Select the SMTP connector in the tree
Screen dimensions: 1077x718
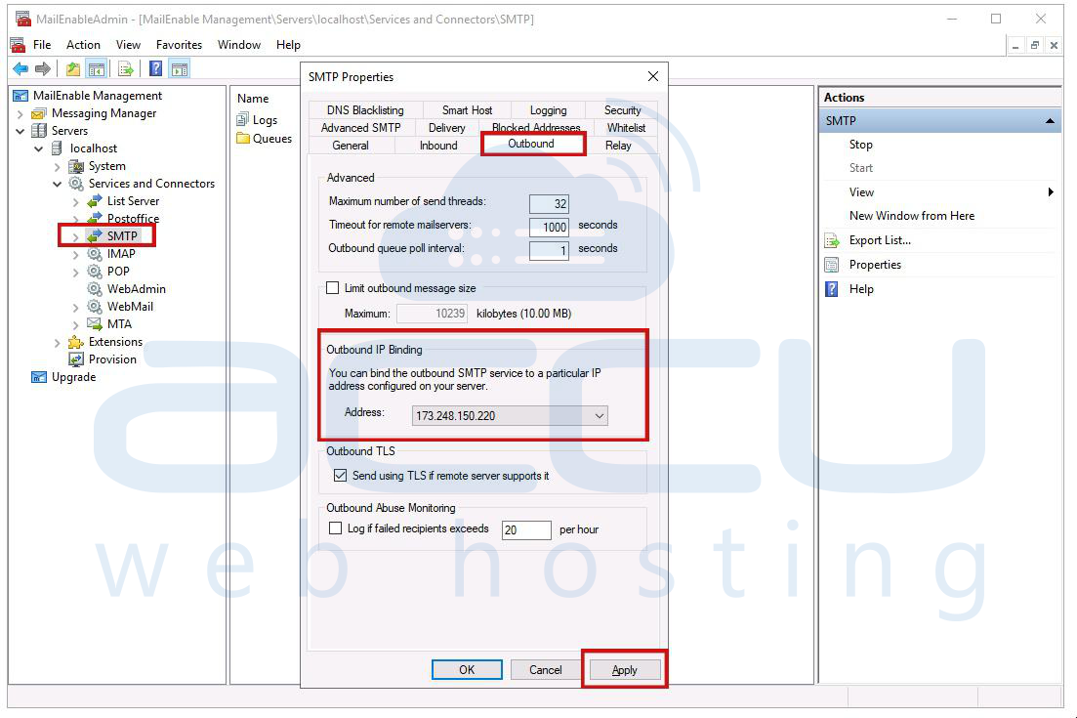(122, 235)
